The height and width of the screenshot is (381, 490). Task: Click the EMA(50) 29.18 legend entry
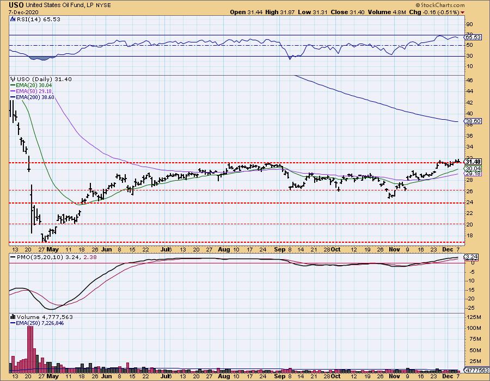pos(31,91)
